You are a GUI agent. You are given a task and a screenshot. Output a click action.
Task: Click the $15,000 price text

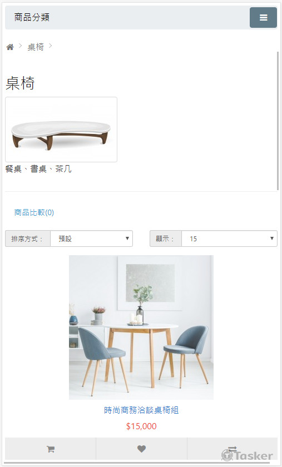tap(141, 426)
